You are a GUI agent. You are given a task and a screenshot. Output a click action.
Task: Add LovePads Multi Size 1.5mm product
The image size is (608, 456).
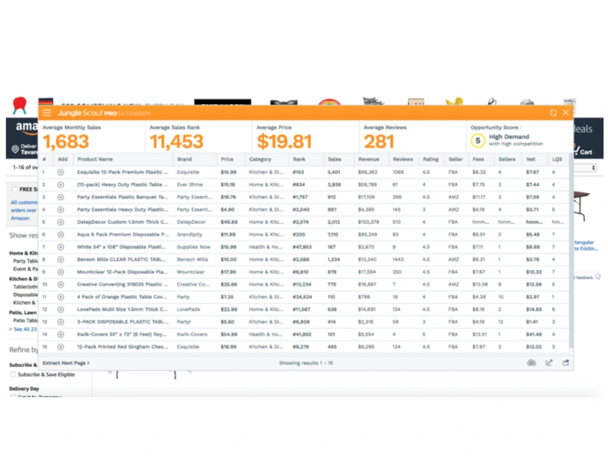pos(60,309)
